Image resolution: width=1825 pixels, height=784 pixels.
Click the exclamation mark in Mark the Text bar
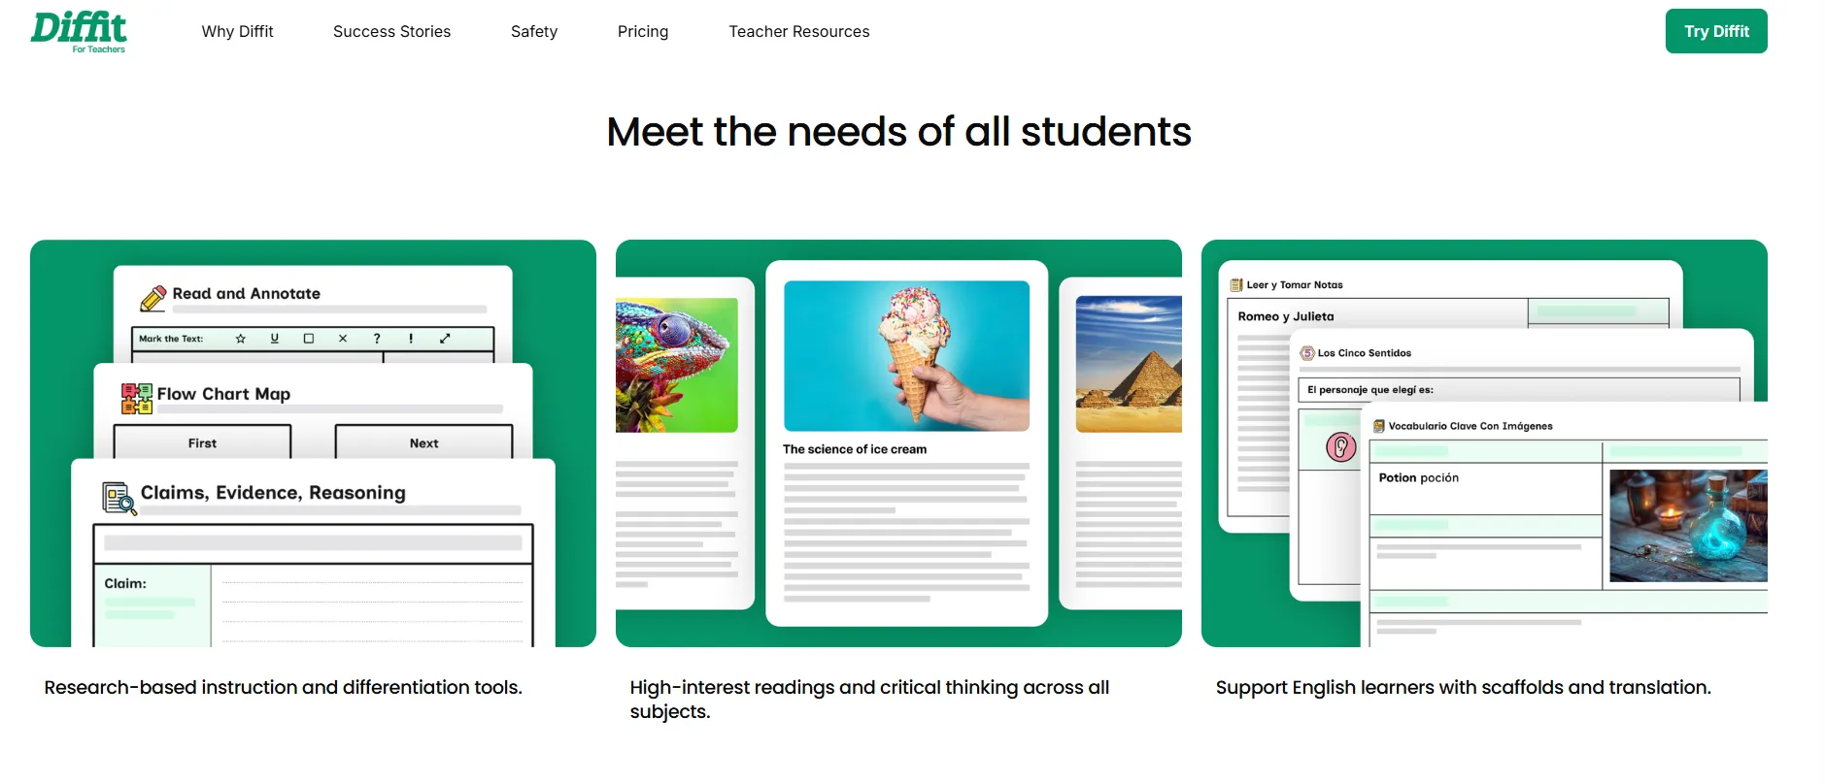[x=411, y=339]
